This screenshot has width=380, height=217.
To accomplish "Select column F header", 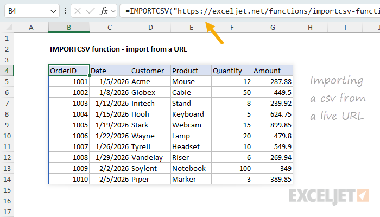I will pos(232,27).
